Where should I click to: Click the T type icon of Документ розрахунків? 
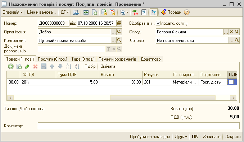click(x=108, y=49)
